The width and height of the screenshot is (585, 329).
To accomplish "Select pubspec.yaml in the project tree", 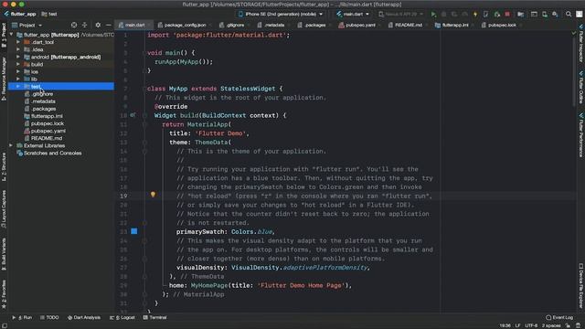I will [x=48, y=131].
